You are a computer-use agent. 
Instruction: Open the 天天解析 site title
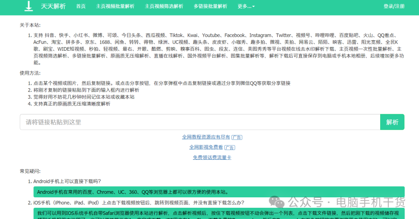[x=53, y=7]
